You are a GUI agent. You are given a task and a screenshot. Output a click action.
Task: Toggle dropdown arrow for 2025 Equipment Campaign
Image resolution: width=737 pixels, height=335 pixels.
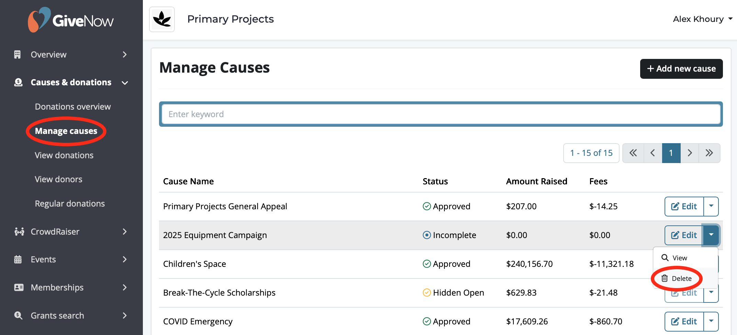coord(711,235)
